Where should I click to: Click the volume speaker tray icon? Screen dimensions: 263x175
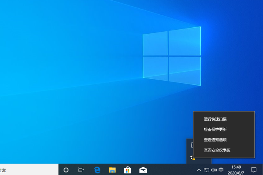214,170
